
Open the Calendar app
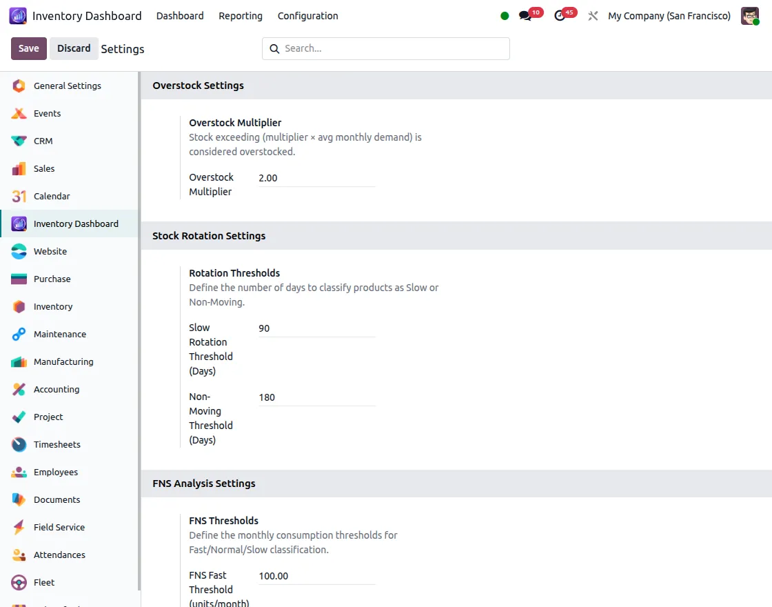pyautogui.click(x=52, y=196)
